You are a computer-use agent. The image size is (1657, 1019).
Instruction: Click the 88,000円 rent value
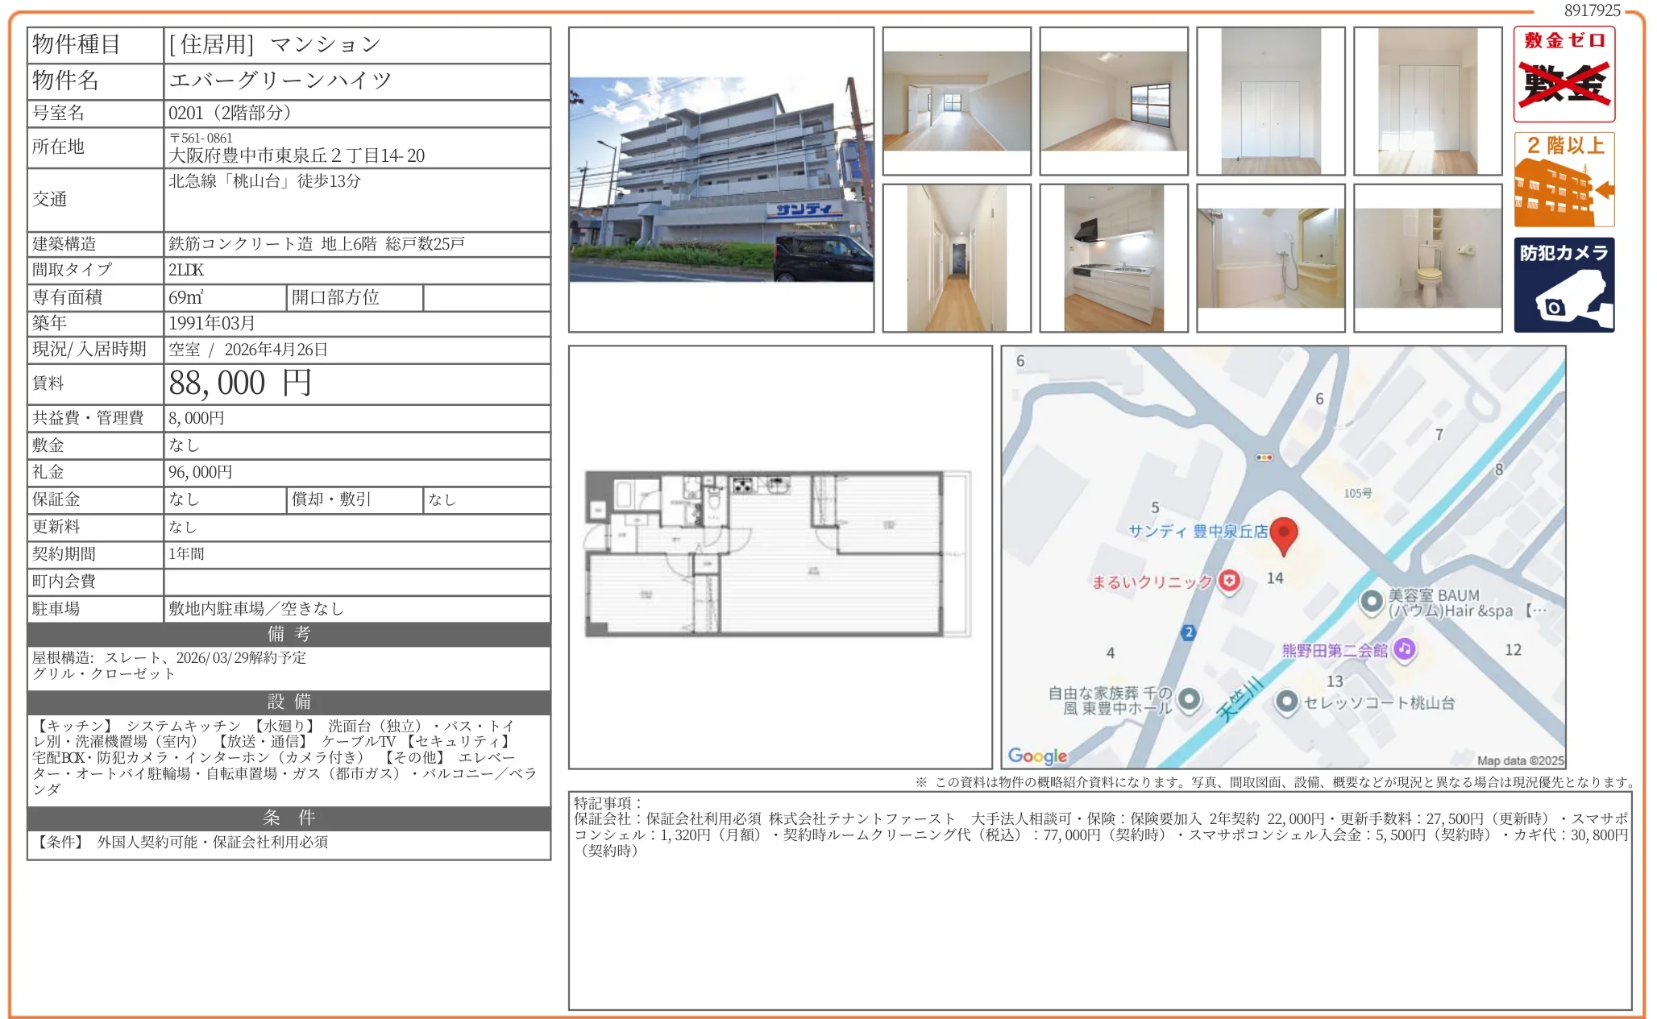[239, 383]
